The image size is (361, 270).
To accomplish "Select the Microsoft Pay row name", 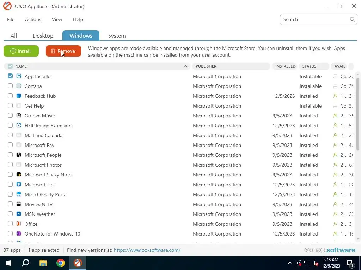I will (39, 145).
